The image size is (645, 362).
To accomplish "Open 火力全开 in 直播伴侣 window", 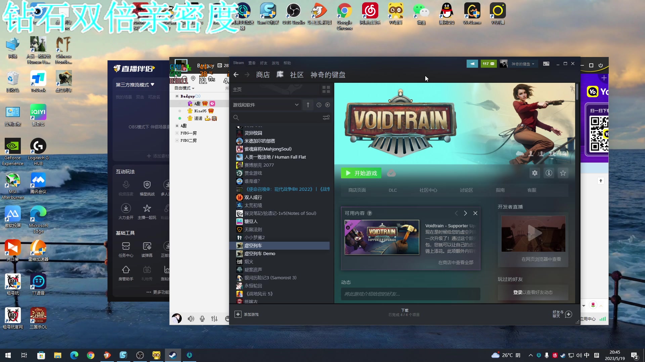I will (x=126, y=212).
